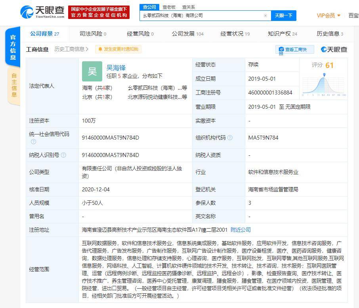Switch to the 查老板 search tab
Viewport: 359px width, 308px height.
[x=169, y=7]
